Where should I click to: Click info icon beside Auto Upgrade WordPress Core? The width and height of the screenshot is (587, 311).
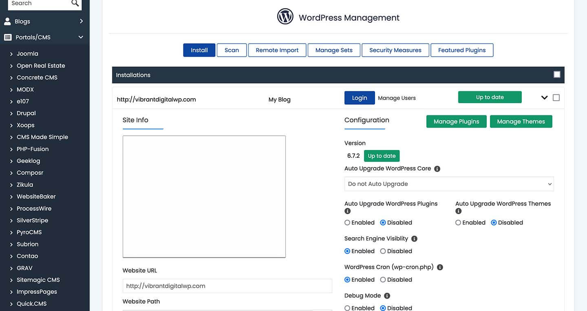coord(437,169)
